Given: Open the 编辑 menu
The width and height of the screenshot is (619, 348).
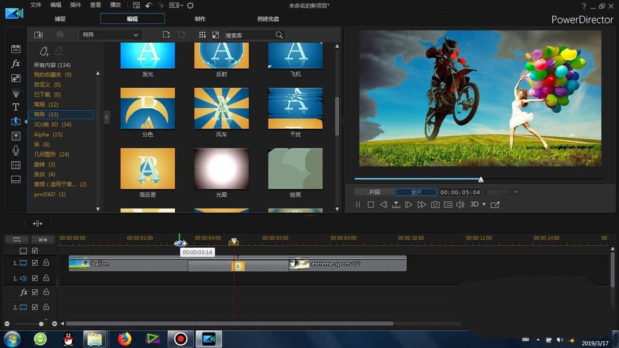Looking at the screenshot, I should tap(56, 5).
